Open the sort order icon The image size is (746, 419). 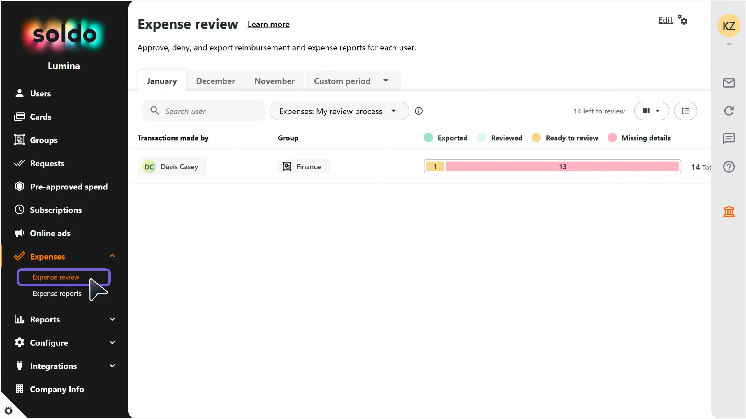pyautogui.click(x=686, y=111)
